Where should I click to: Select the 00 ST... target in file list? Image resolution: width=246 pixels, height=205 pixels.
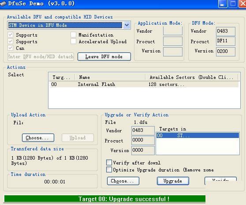click(x=198, y=135)
